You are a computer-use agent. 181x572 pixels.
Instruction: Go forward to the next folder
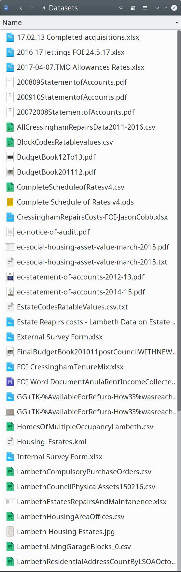pos(32,8)
